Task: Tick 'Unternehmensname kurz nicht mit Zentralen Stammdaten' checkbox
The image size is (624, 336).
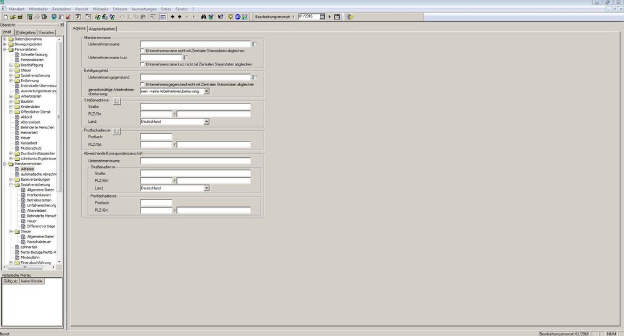Action: [142, 64]
